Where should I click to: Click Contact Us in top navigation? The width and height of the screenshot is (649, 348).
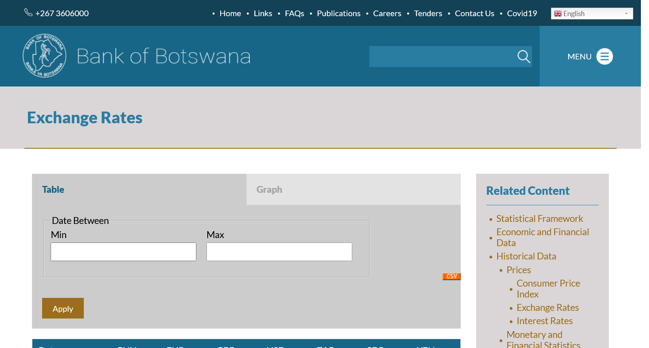pyautogui.click(x=475, y=13)
